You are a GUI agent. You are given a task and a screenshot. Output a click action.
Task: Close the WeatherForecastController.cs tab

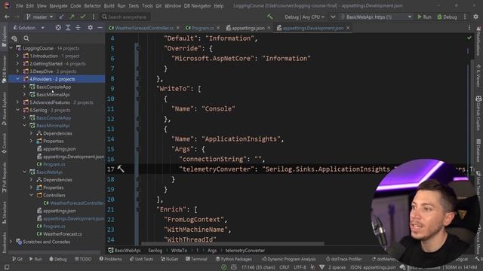(178, 28)
